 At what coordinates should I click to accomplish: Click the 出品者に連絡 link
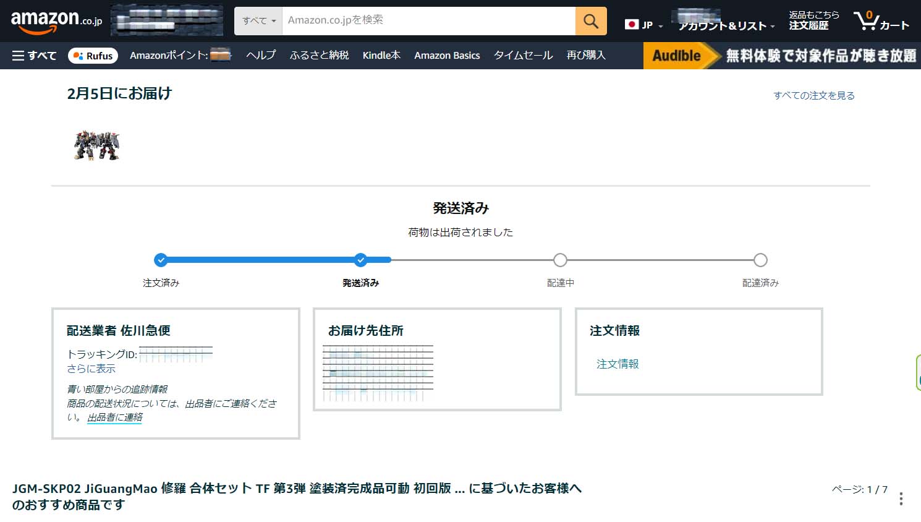point(115,417)
